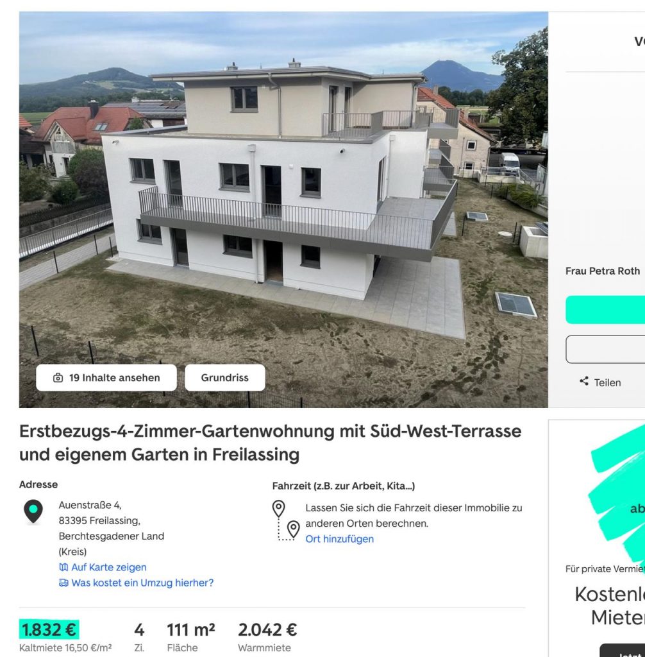View all 19 Inhalte ansehen

(106, 377)
